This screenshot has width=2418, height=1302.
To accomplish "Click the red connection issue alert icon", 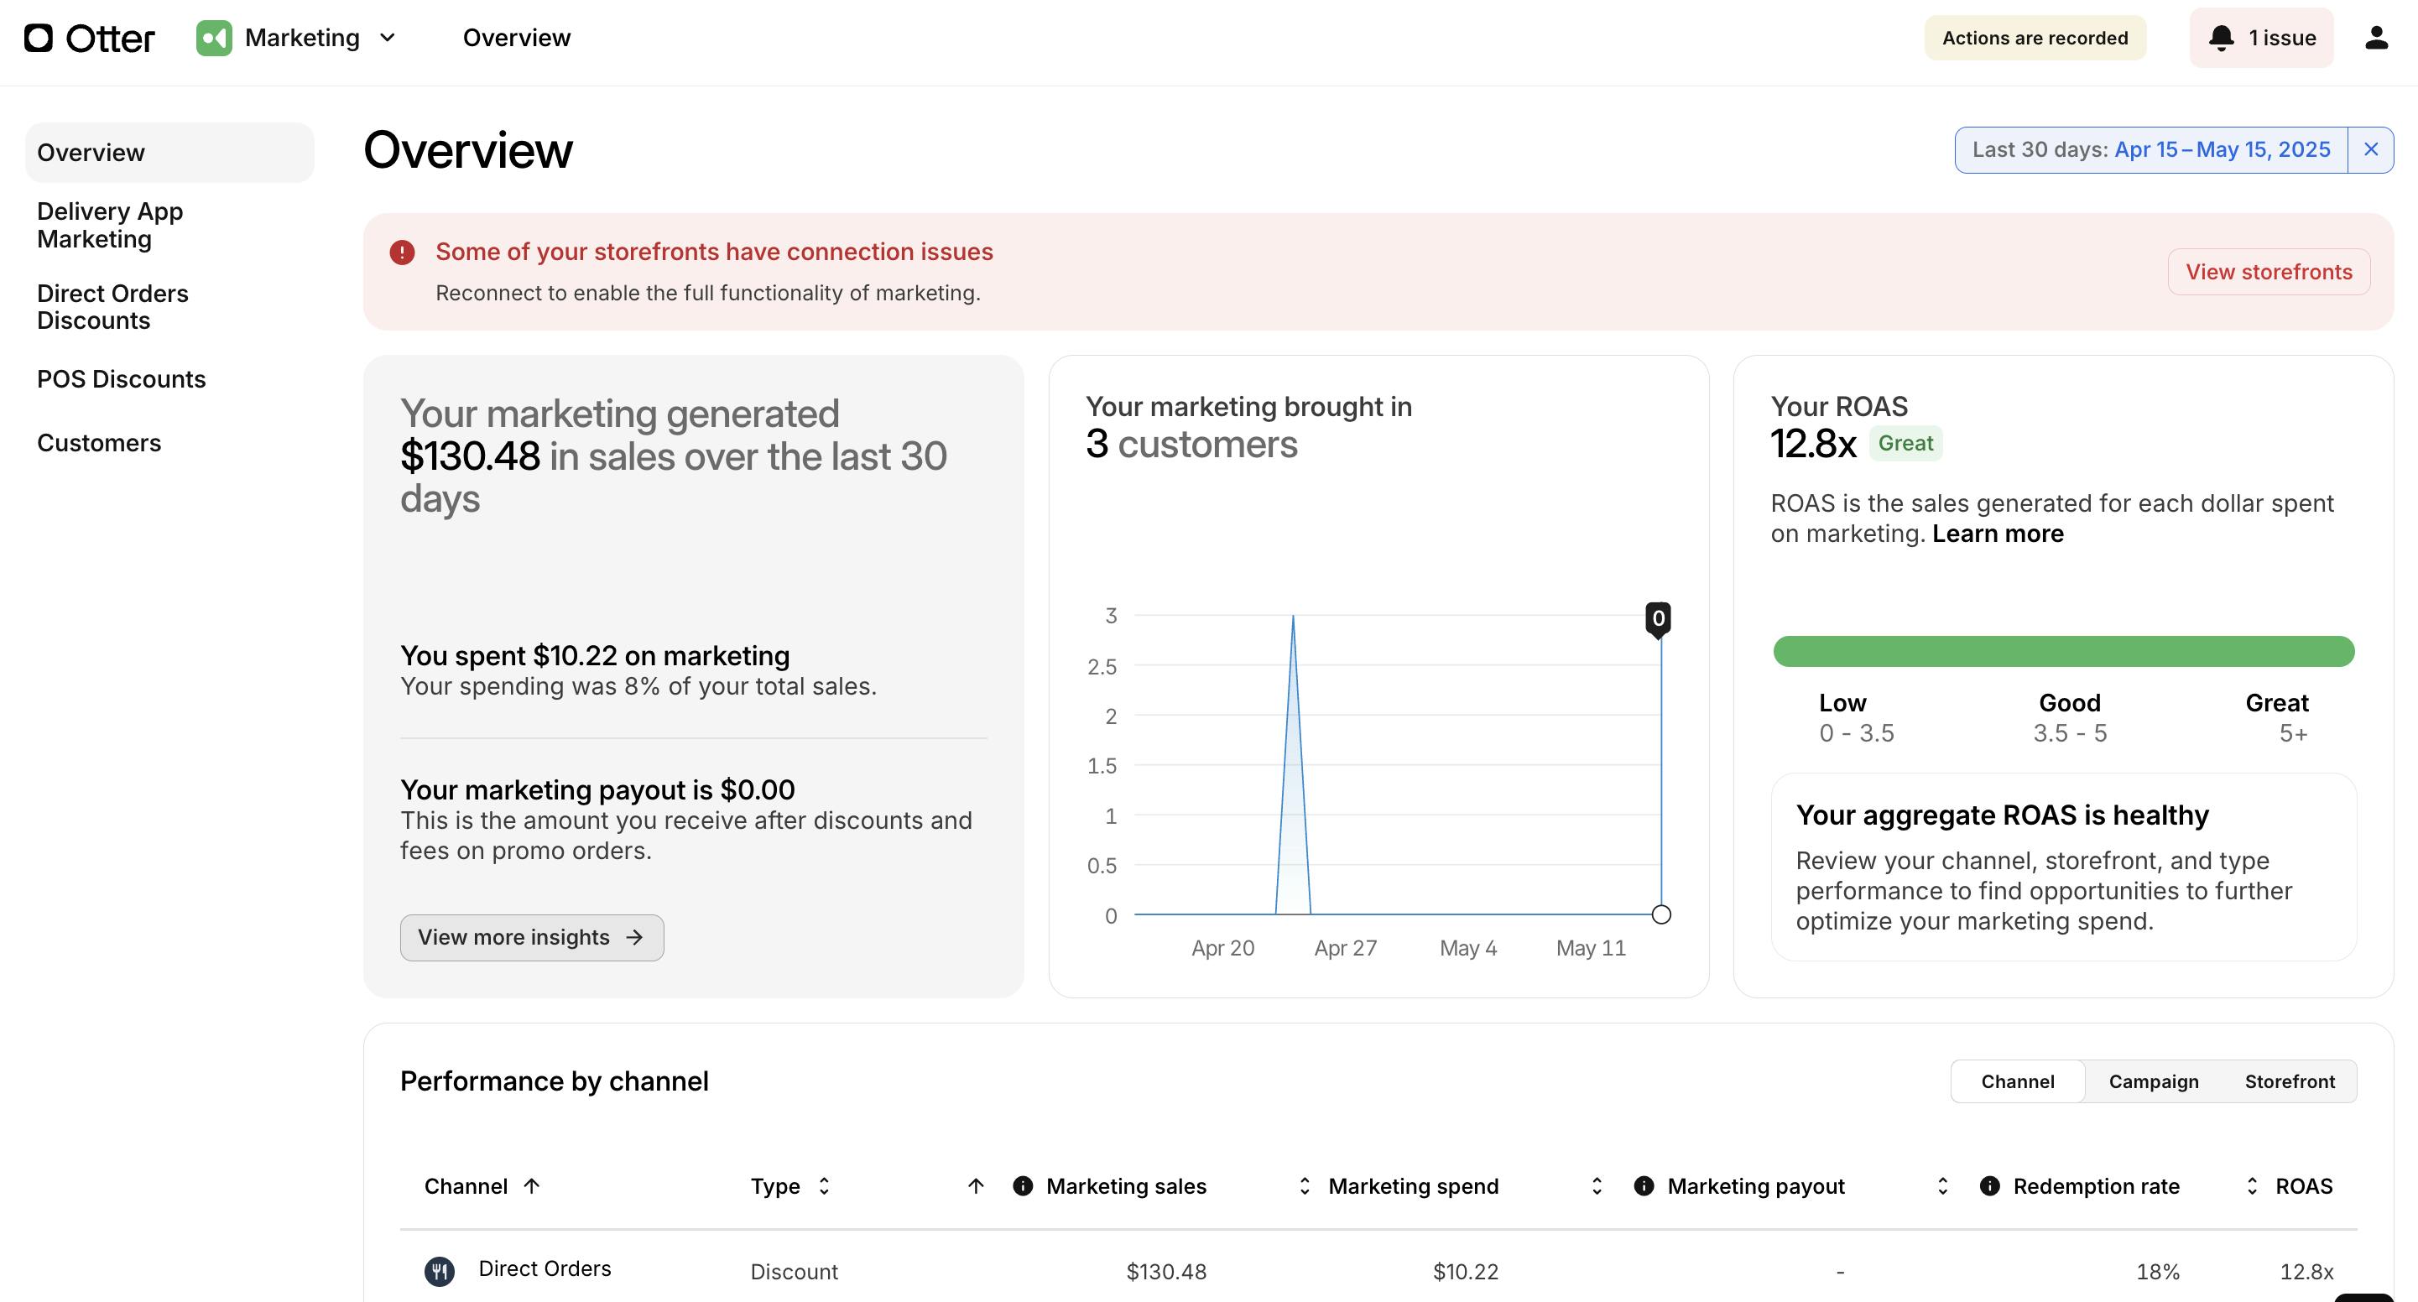I will (402, 253).
